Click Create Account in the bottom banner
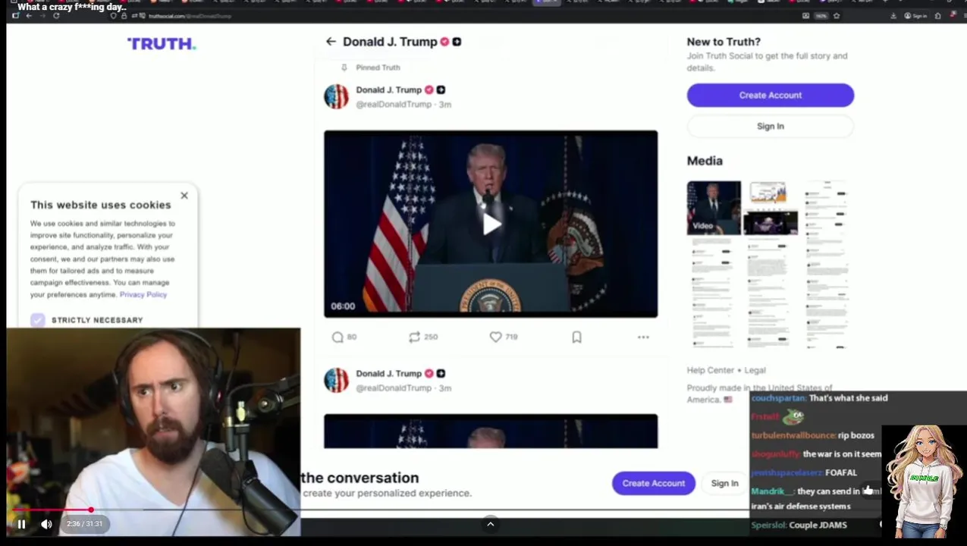The image size is (967, 546). 653,483
